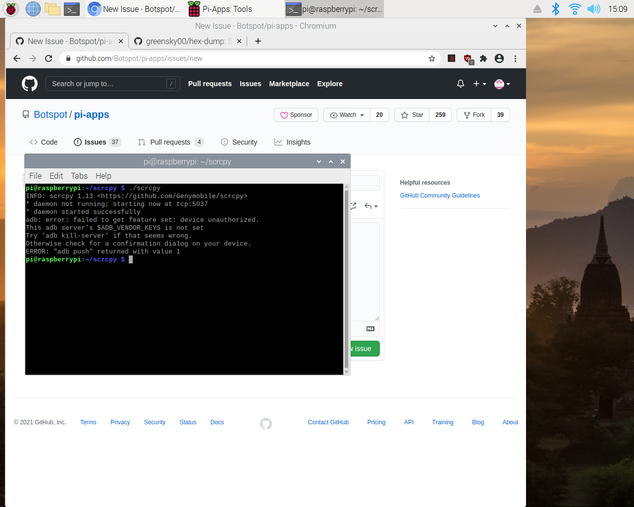Switch to the greensky00/hex-dump browser tab
Screen dimensions: 634x507
point(187,42)
